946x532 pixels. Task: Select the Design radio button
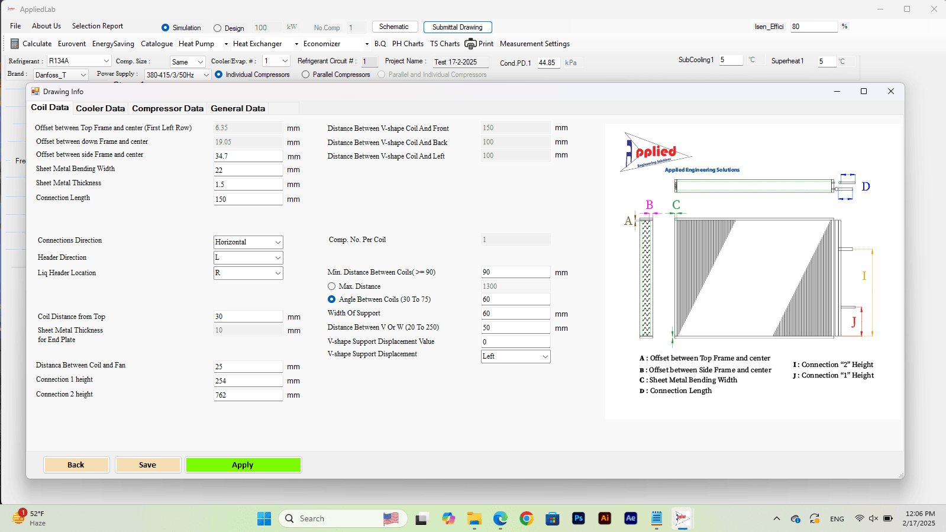tap(218, 28)
